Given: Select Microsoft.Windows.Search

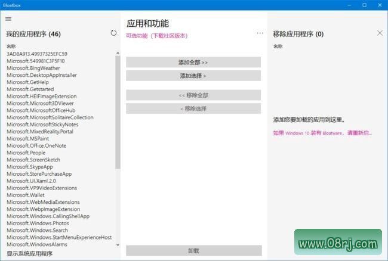Looking at the screenshot, I should pyautogui.click(x=37, y=231).
